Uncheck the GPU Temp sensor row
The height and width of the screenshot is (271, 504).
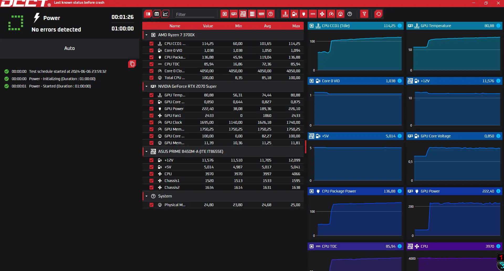click(x=151, y=95)
